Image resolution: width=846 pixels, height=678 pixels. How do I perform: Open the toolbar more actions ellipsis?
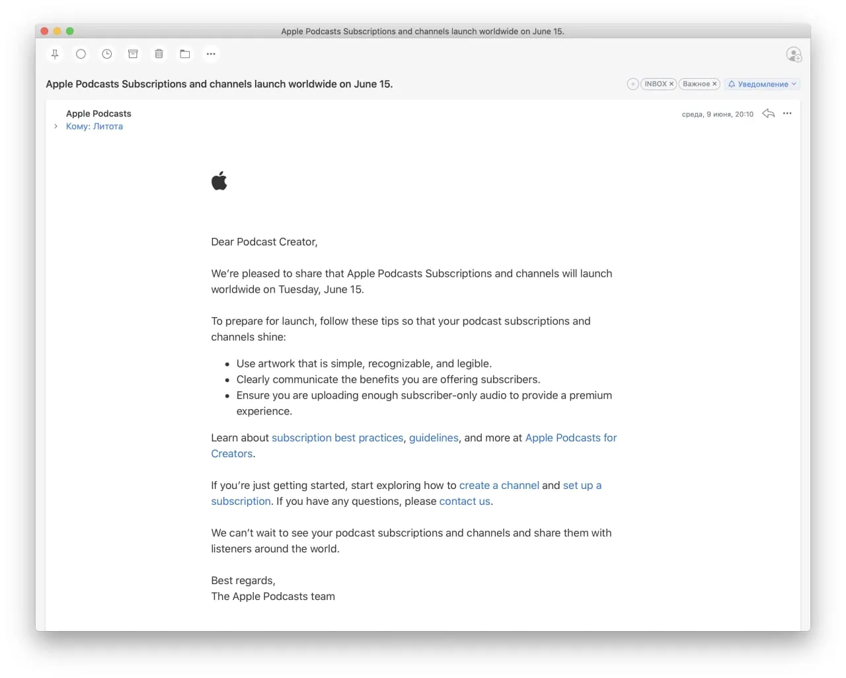(211, 54)
